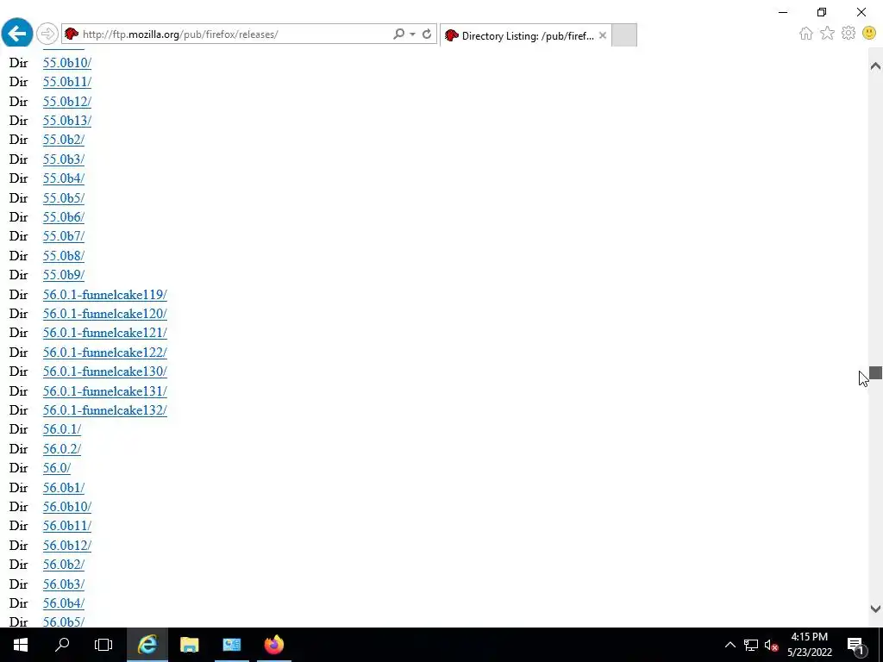
Task: Open 56.0.1-funnelcake131/ link
Action: [104, 391]
